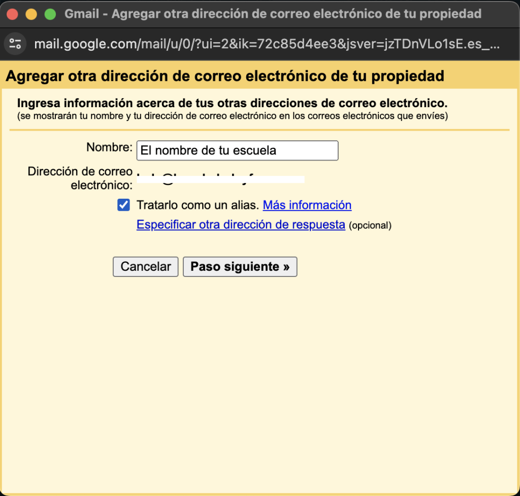Click the 'Nombre:' field label

coord(109,147)
